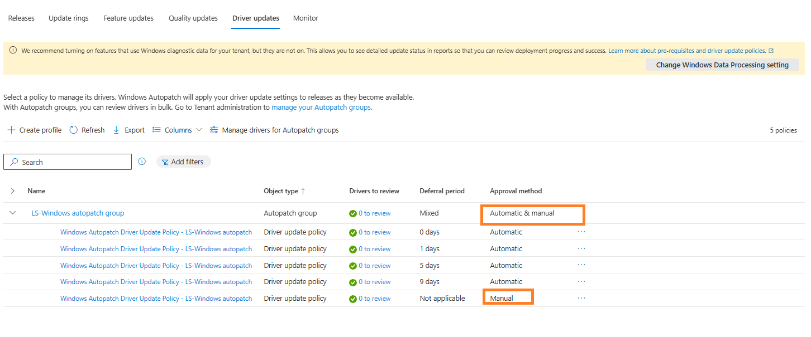Click Drivers to review column header

(x=374, y=191)
